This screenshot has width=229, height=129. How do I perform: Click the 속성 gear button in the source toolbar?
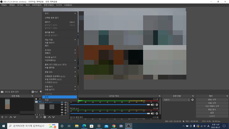[35, 92]
